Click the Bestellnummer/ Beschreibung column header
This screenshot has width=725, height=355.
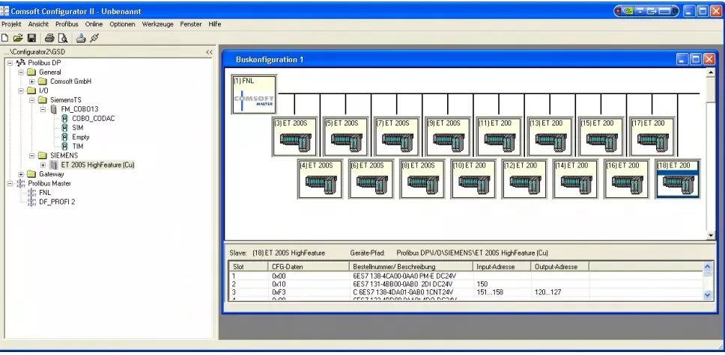pyautogui.click(x=411, y=266)
